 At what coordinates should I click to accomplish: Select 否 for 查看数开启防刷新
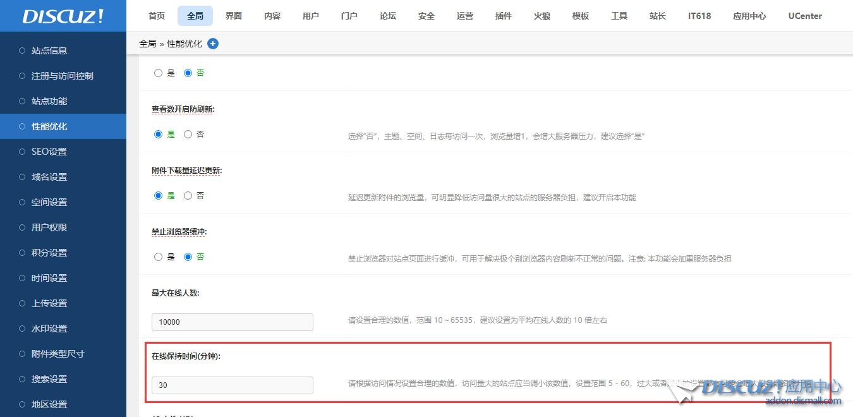pyautogui.click(x=188, y=135)
